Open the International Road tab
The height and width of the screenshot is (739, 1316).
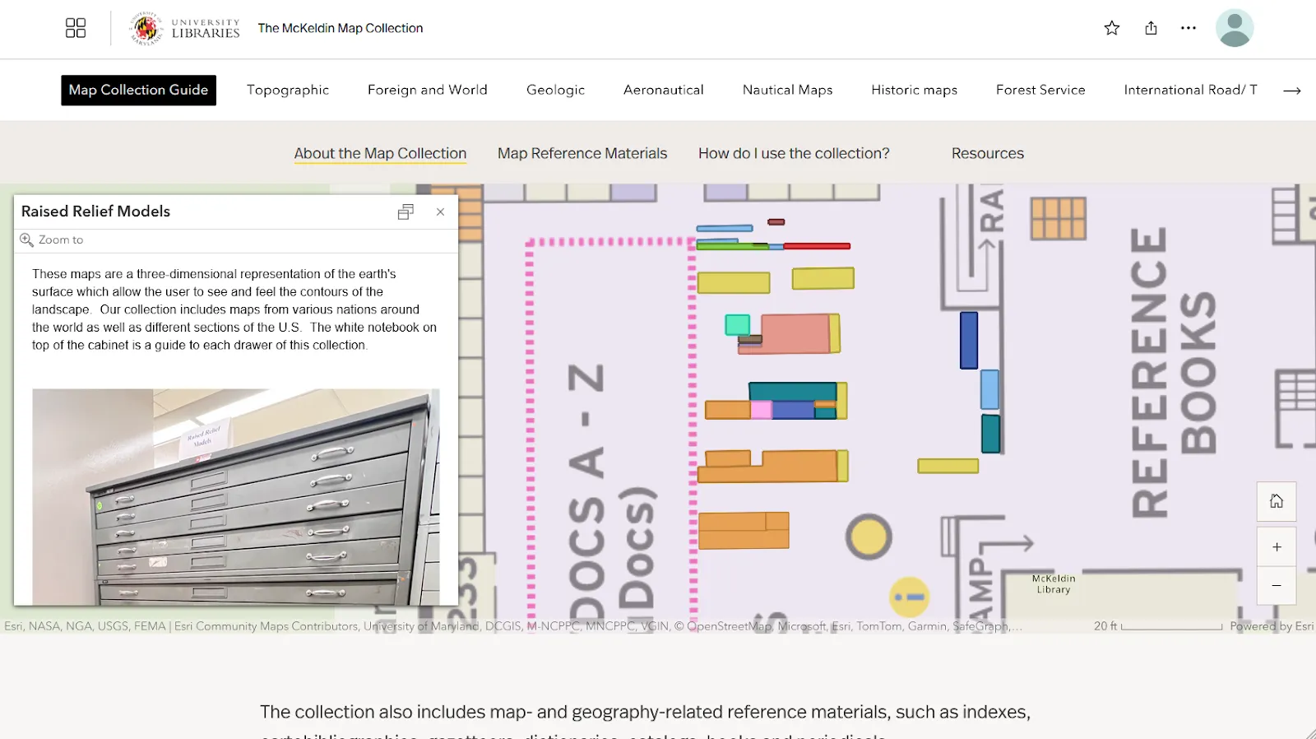[x=1190, y=90]
